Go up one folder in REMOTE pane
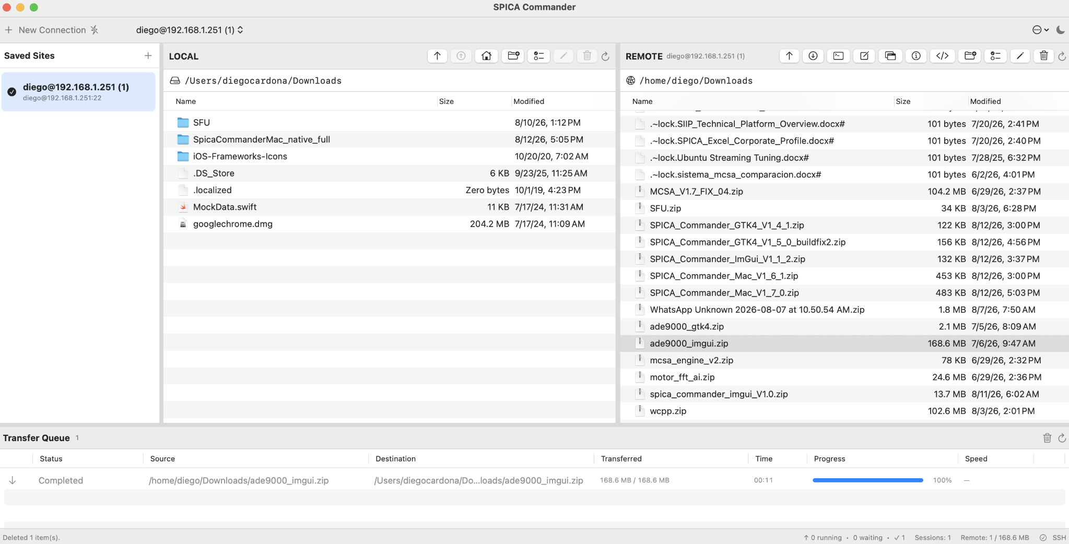 [x=789, y=56]
